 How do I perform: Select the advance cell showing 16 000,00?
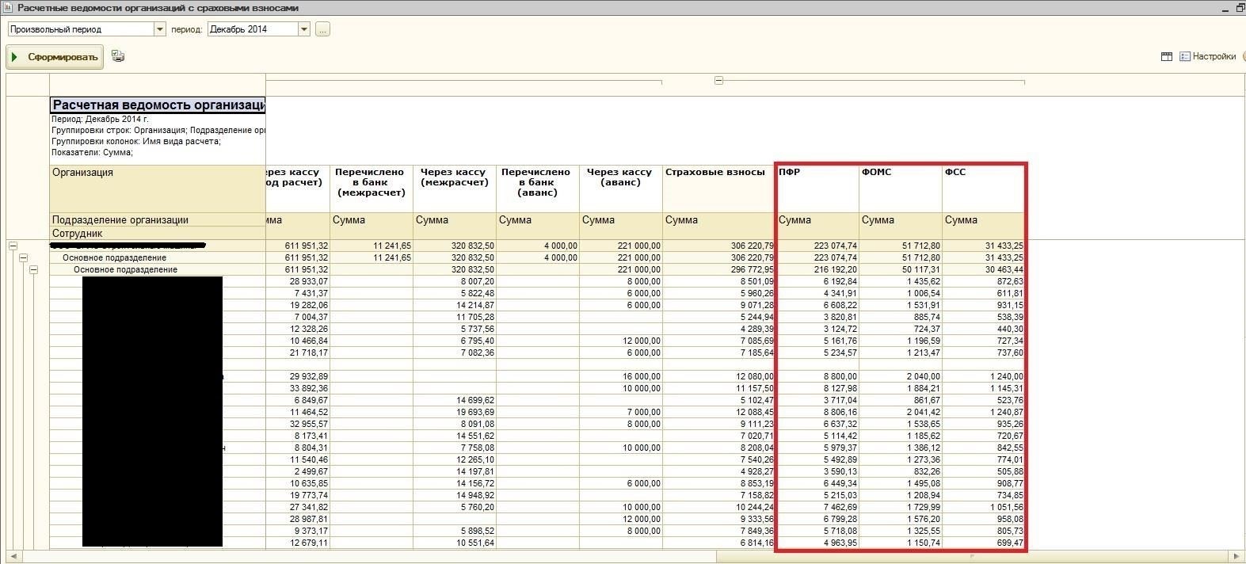(x=621, y=377)
